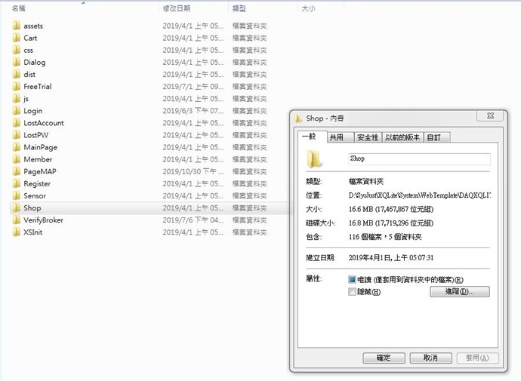Click the VerifyBroker folder icon

coord(17,220)
